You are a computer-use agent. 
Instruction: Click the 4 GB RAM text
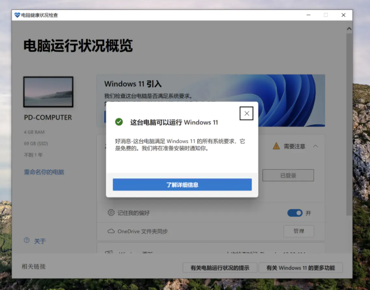[34, 132]
